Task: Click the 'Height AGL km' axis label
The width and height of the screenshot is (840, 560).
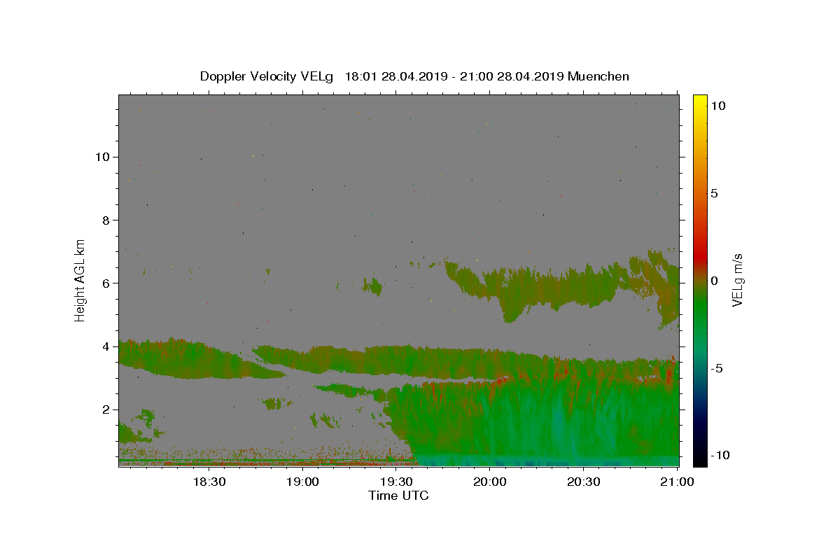Action: [80, 280]
